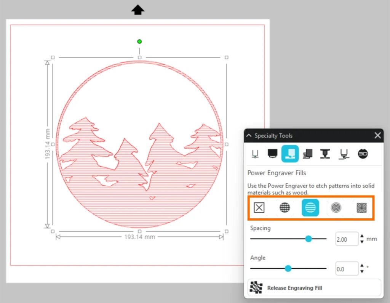Select the square spiral fill pattern
The image size is (390, 303).
tap(361, 207)
